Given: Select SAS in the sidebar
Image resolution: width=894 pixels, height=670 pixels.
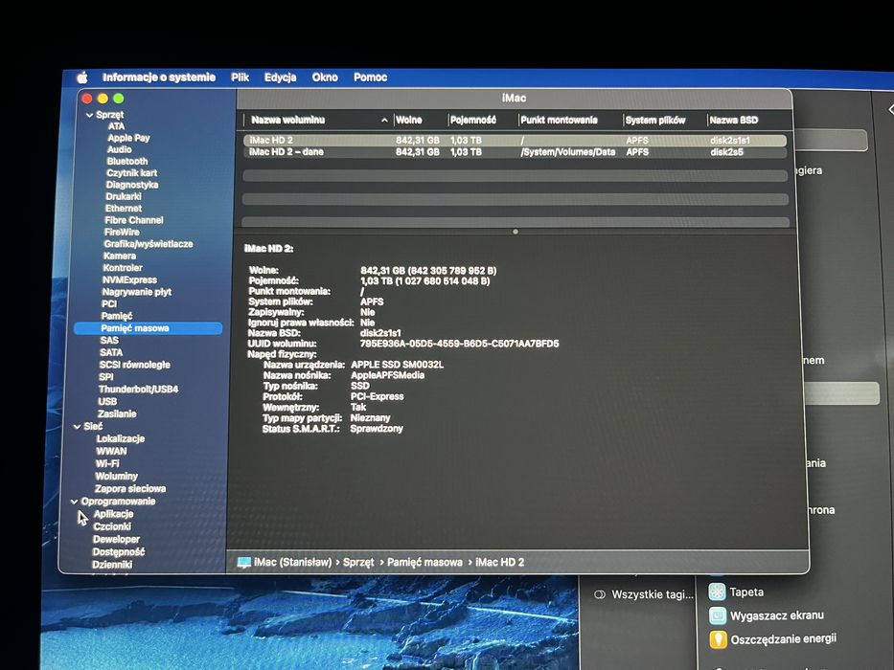Looking at the screenshot, I should tap(109, 340).
